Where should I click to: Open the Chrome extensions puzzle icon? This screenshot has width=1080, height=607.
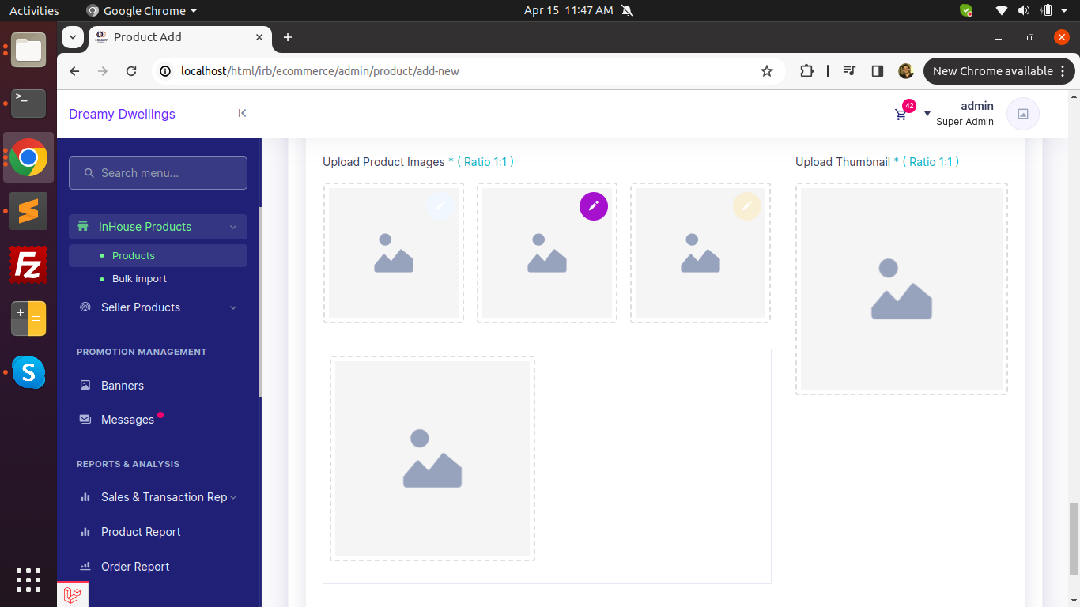806,71
